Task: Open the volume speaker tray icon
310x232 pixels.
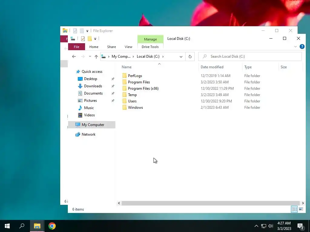Action: point(271,226)
